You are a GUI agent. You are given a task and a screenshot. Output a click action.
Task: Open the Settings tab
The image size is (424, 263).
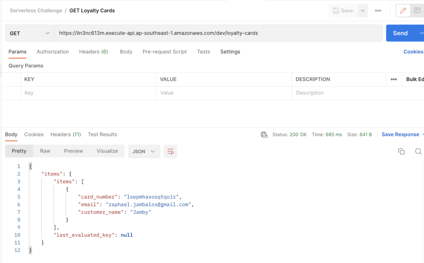(x=230, y=51)
